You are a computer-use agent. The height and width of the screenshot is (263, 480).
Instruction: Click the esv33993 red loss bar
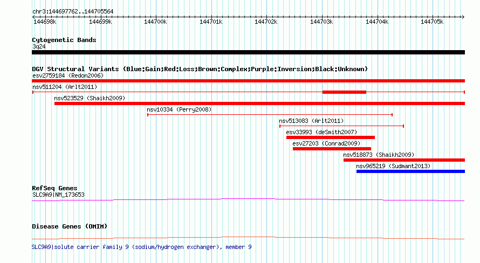coord(331,137)
